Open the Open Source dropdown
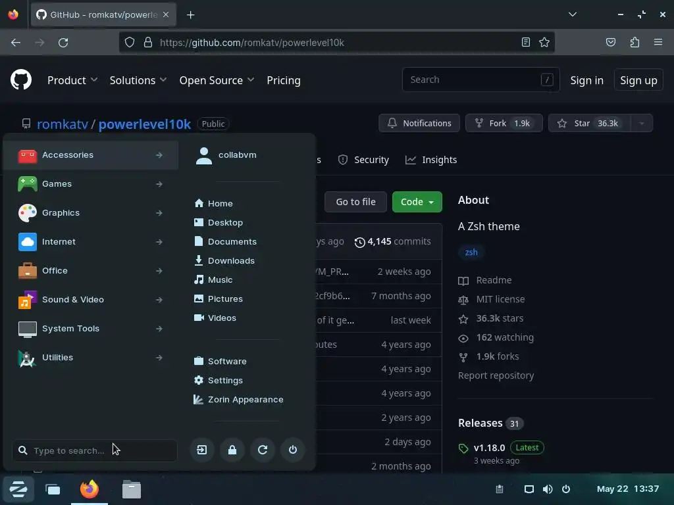The image size is (674, 505). pos(217,80)
